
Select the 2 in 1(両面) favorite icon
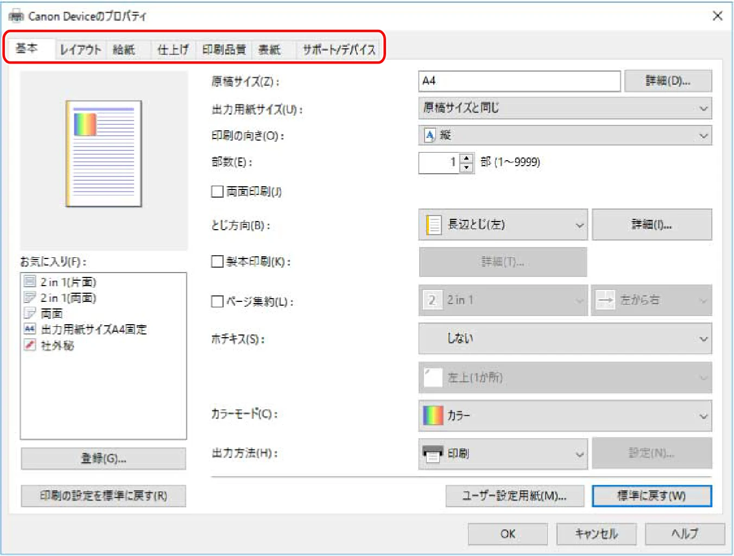click(x=30, y=297)
